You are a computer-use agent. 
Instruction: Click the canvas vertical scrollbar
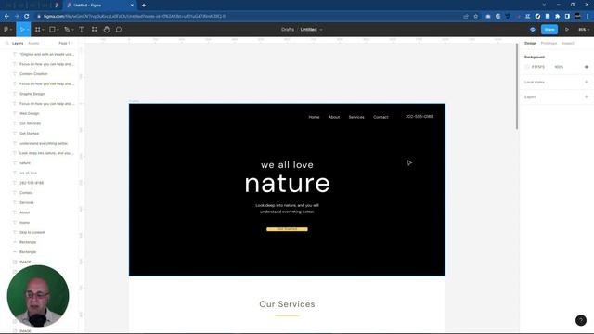coord(516,86)
